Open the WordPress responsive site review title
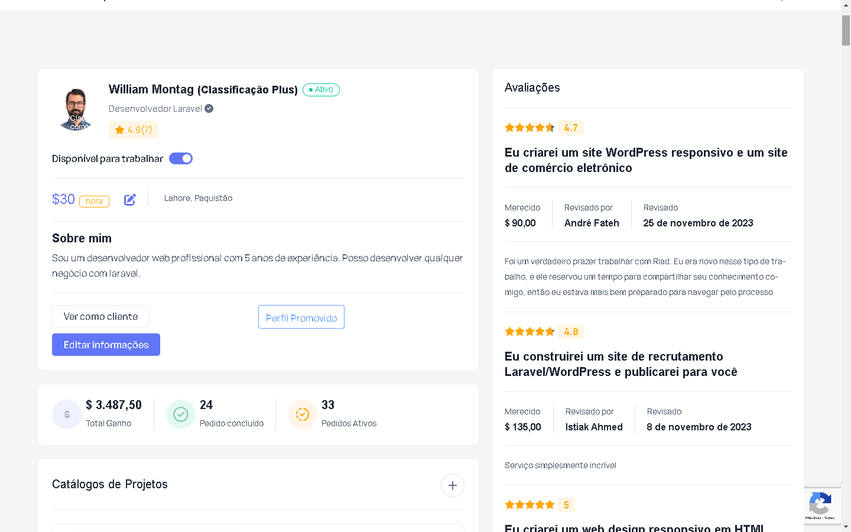The height and width of the screenshot is (532, 851). (x=646, y=160)
